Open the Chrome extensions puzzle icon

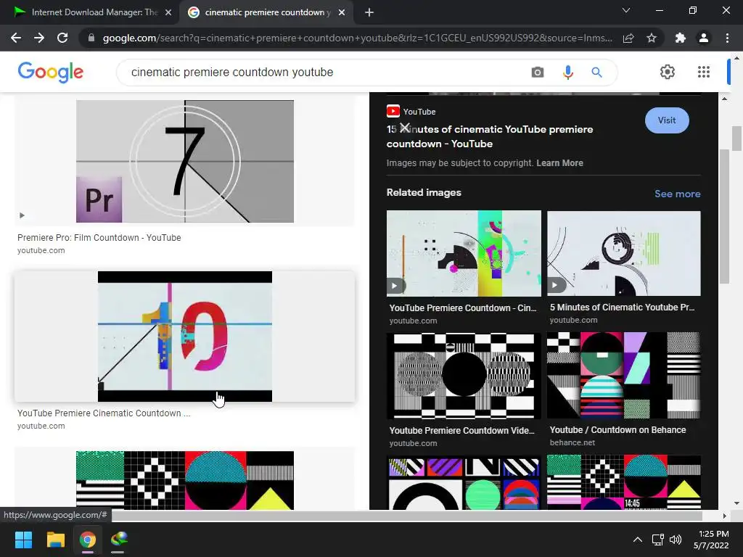click(x=681, y=38)
